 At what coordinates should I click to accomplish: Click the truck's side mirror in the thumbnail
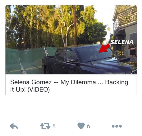click(71, 60)
